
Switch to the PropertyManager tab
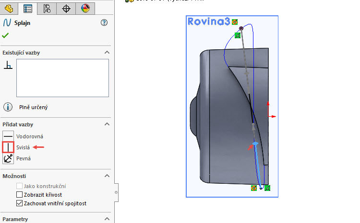(28, 9)
